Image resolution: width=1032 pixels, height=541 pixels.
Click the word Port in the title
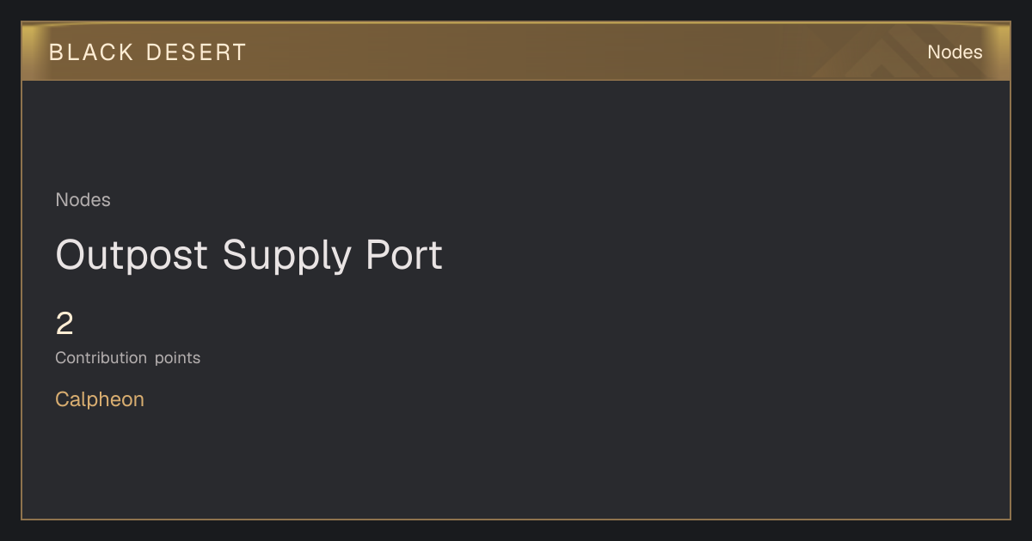click(x=405, y=256)
